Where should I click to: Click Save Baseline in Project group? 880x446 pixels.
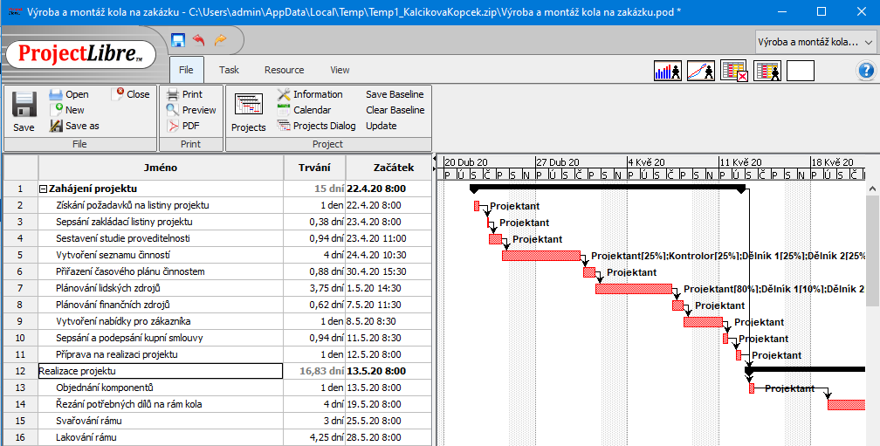(x=395, y=94)
